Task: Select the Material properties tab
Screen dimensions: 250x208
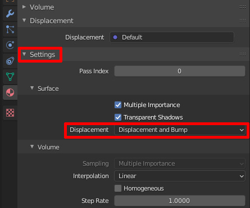Action: point(10,92)
